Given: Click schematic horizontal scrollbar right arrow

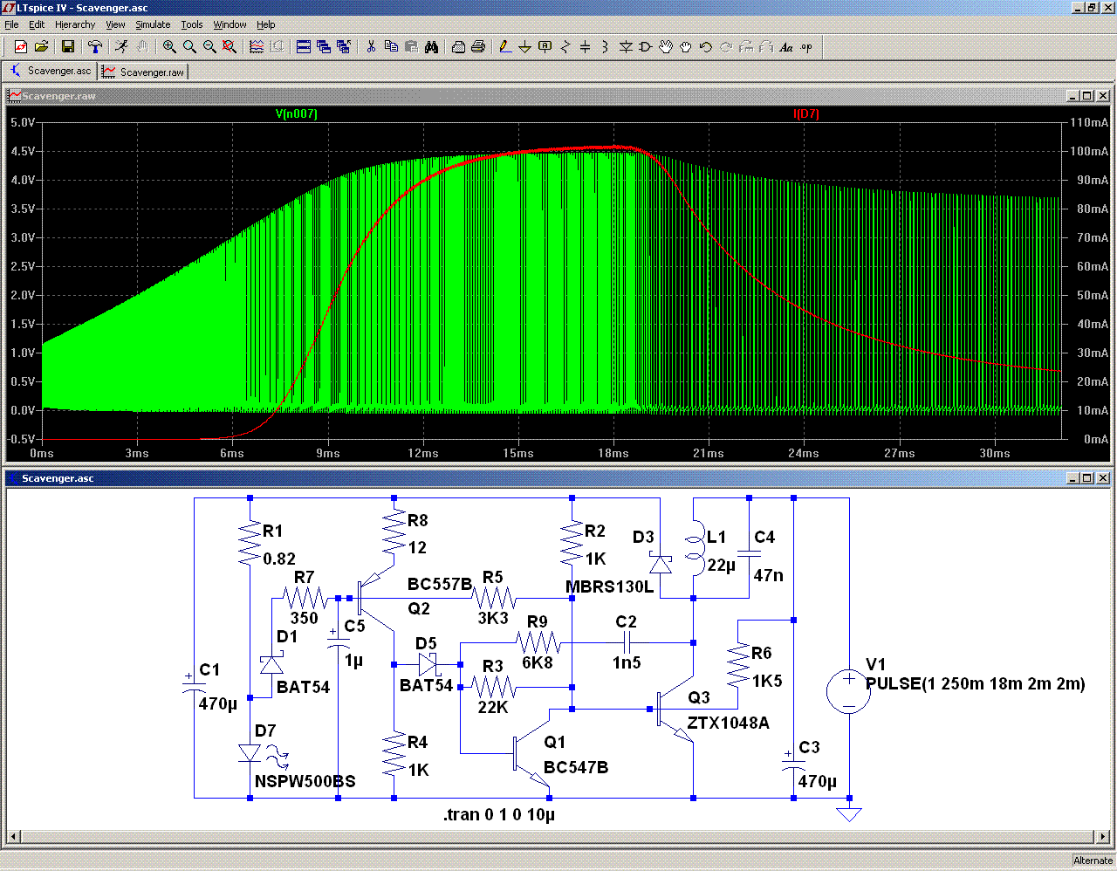Looking at the screenshot, I should (x=1103, y=837).
